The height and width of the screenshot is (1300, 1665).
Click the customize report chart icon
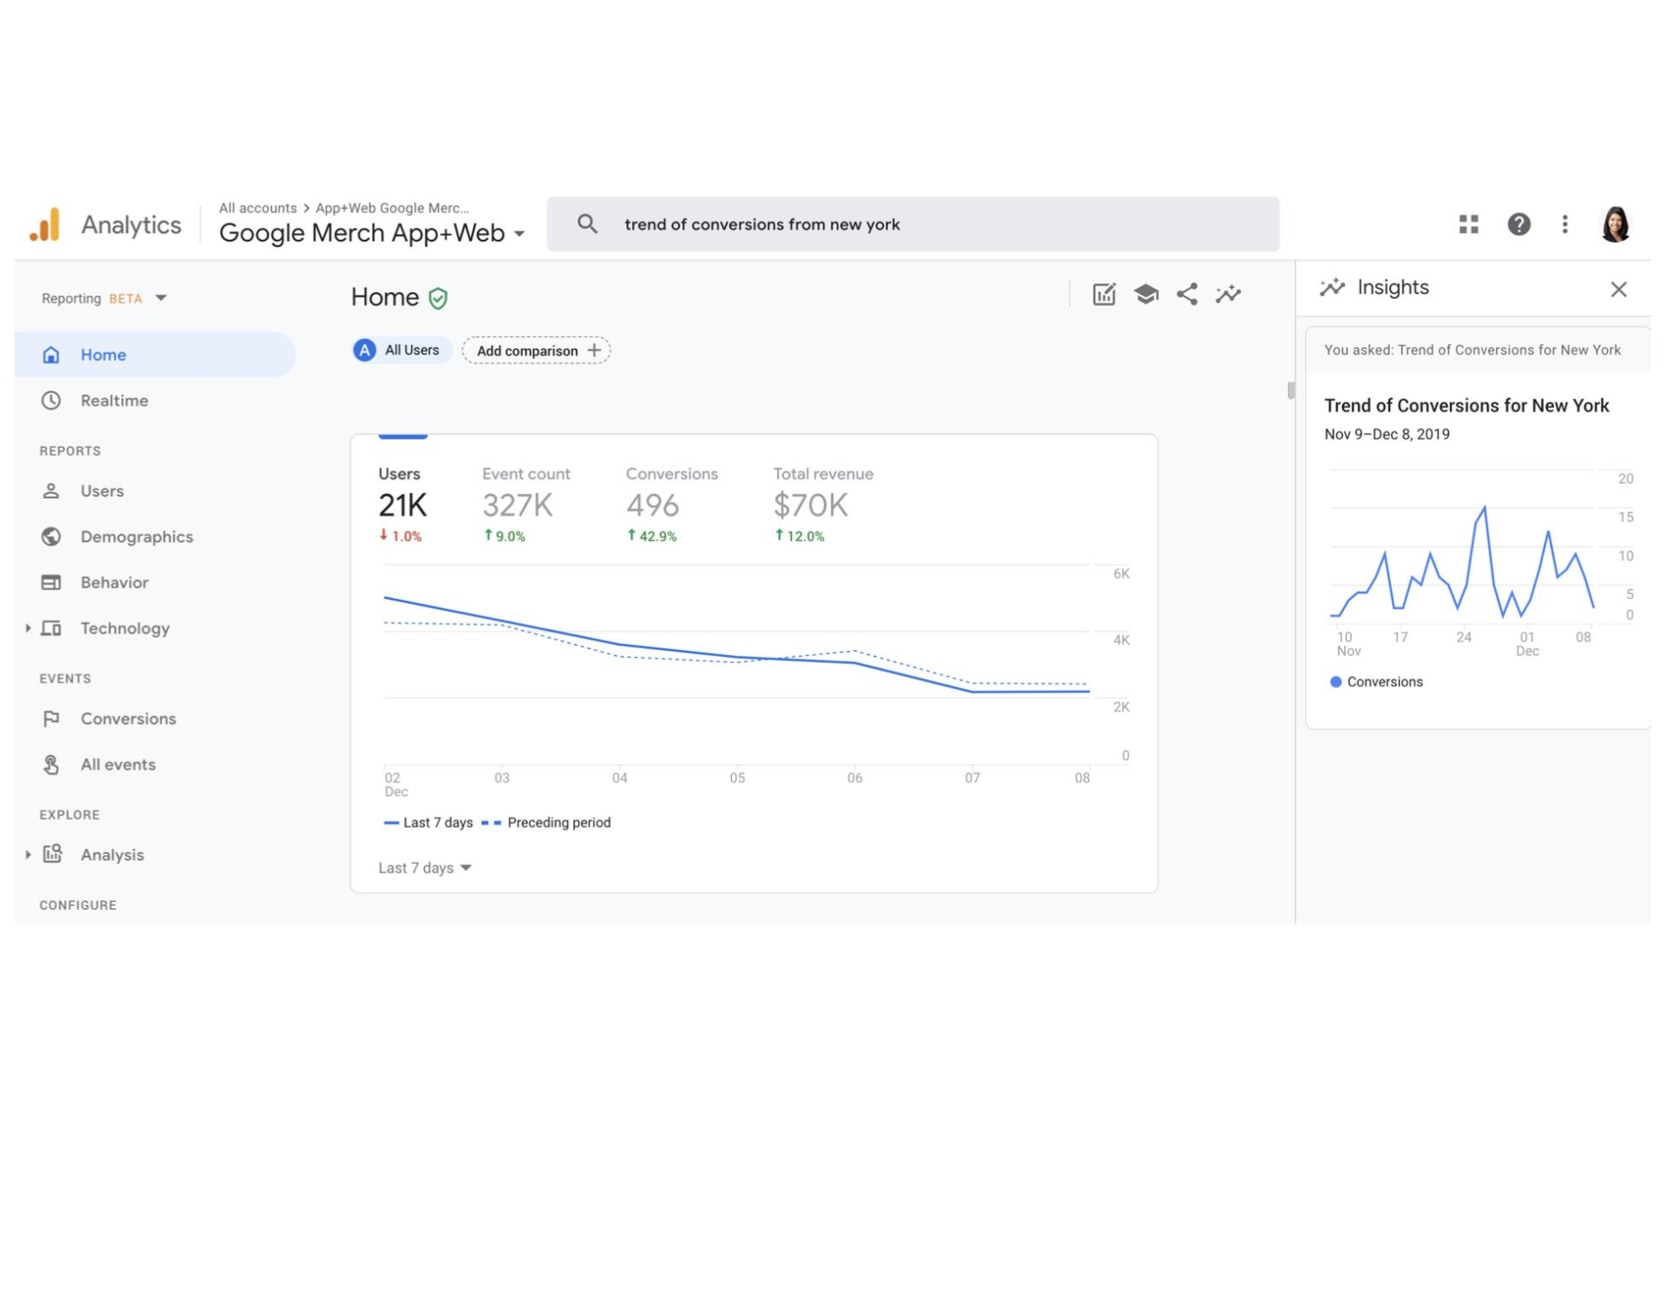pyautogui.click(x=1103, y=295)
